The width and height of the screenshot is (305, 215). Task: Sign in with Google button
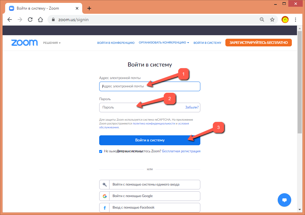coord(150,196)
